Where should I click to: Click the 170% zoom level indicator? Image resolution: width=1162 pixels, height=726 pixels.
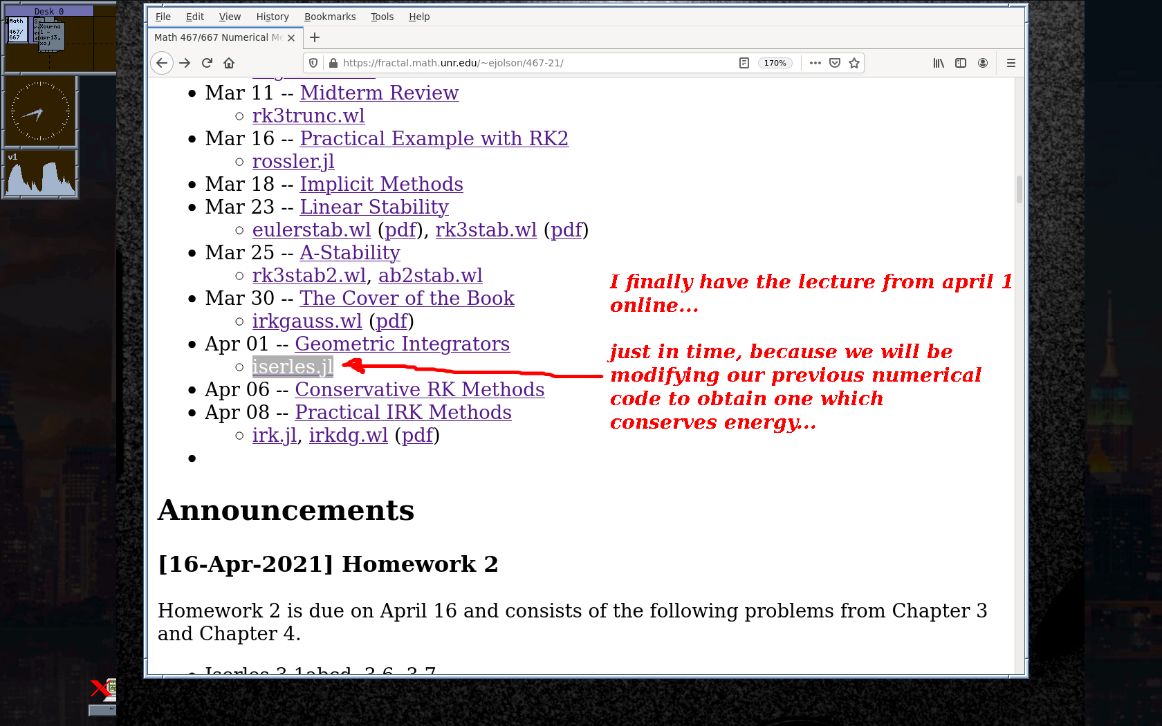click(775, 63)
